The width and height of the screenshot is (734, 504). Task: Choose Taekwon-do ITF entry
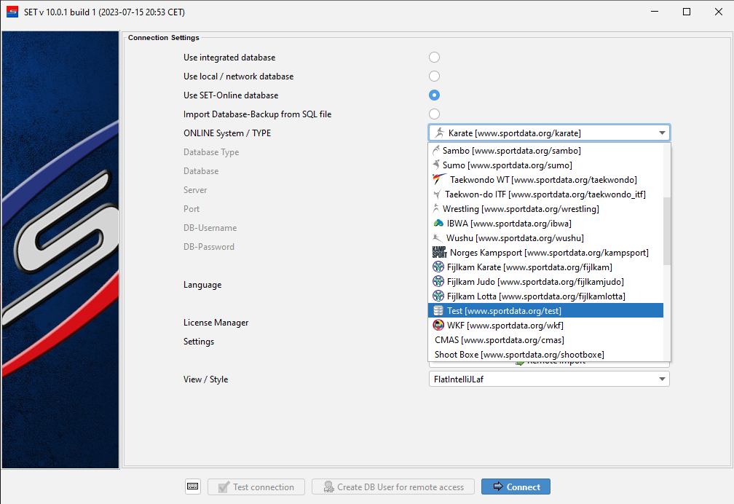coord(546,194)
